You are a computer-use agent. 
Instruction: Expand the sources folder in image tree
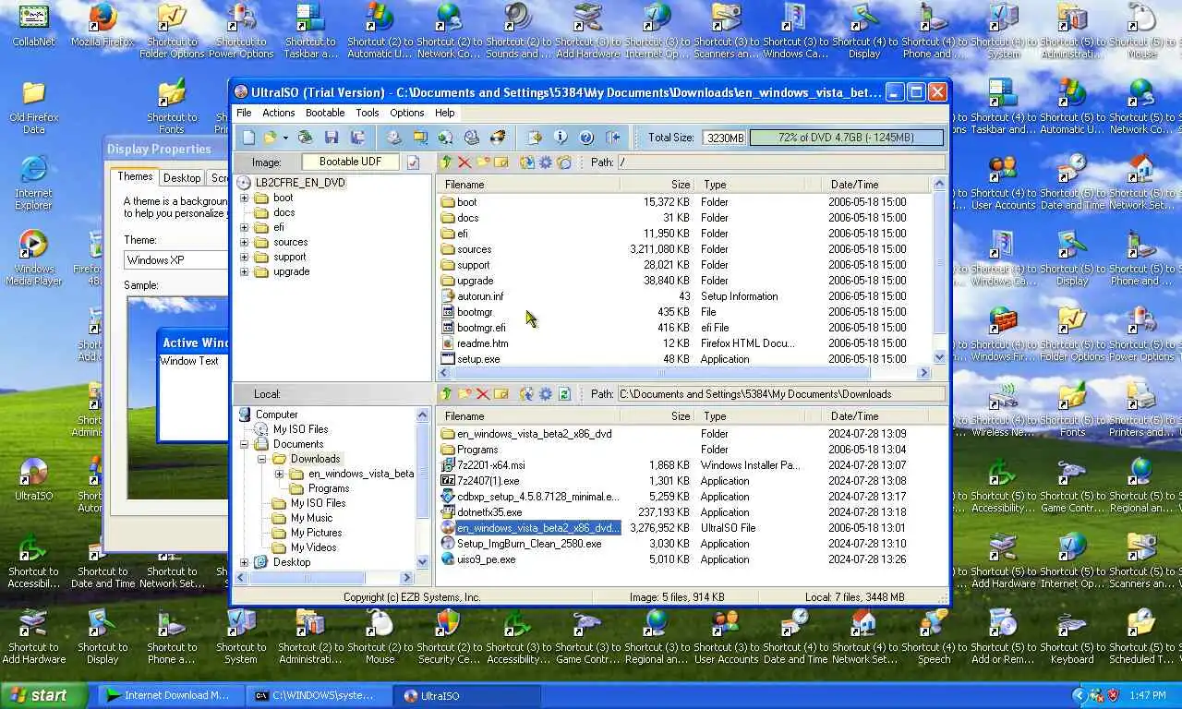(245, 242)
